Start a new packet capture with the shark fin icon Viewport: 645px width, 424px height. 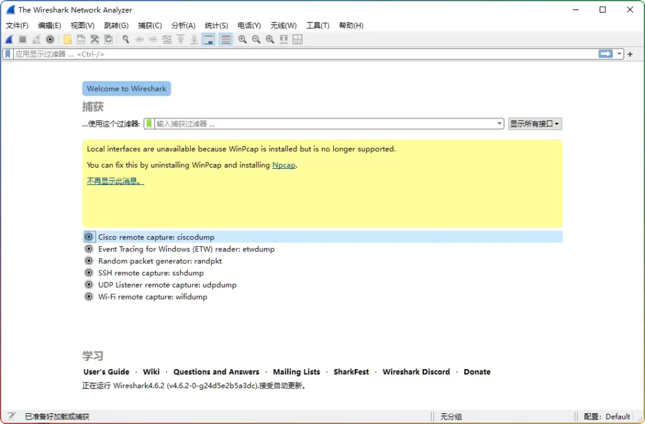[x=8, y=39]
